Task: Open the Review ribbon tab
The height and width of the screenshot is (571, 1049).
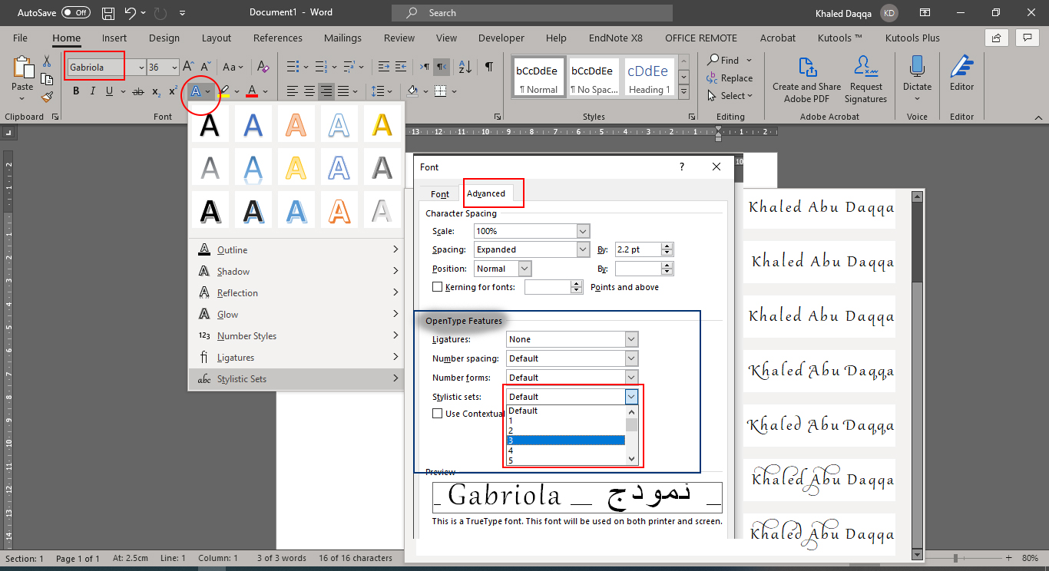Action: tap(399, 38)
